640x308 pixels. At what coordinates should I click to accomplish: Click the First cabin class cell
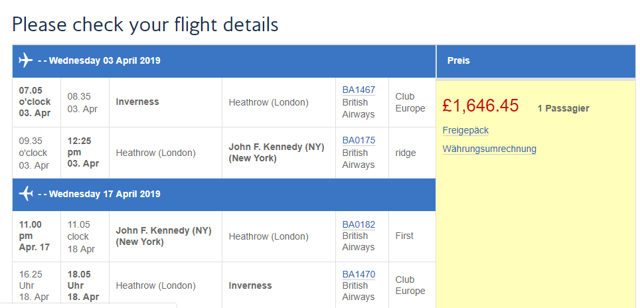click(404, 236)
